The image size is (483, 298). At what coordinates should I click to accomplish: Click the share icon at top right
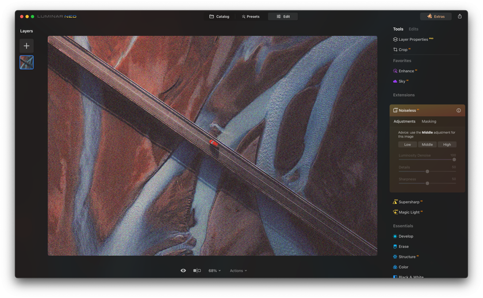[459, 16]
